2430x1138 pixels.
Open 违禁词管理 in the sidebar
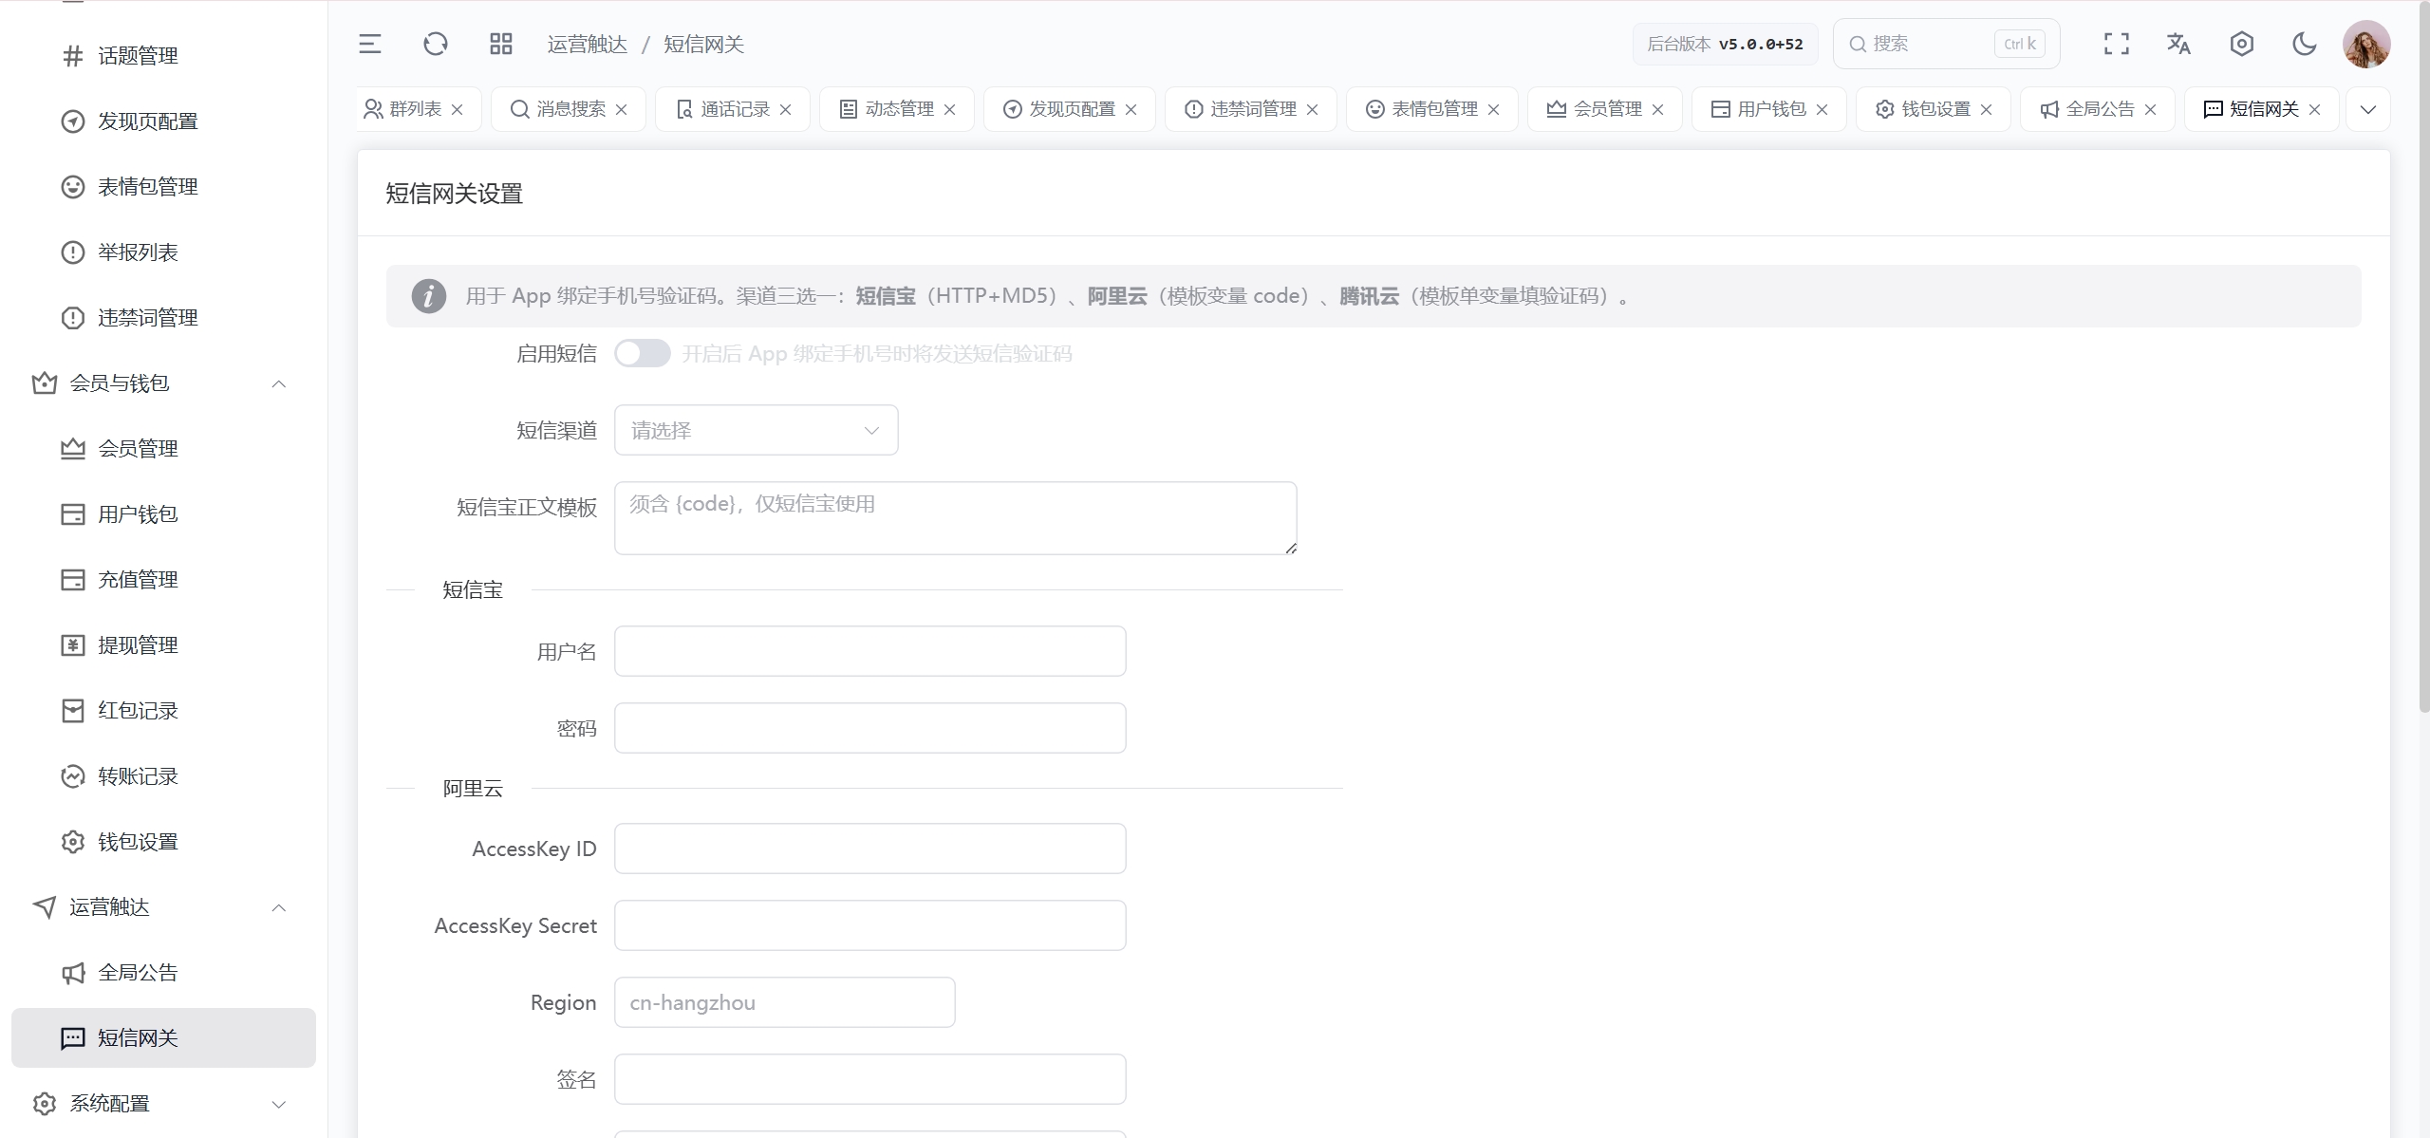coord(163,318)
